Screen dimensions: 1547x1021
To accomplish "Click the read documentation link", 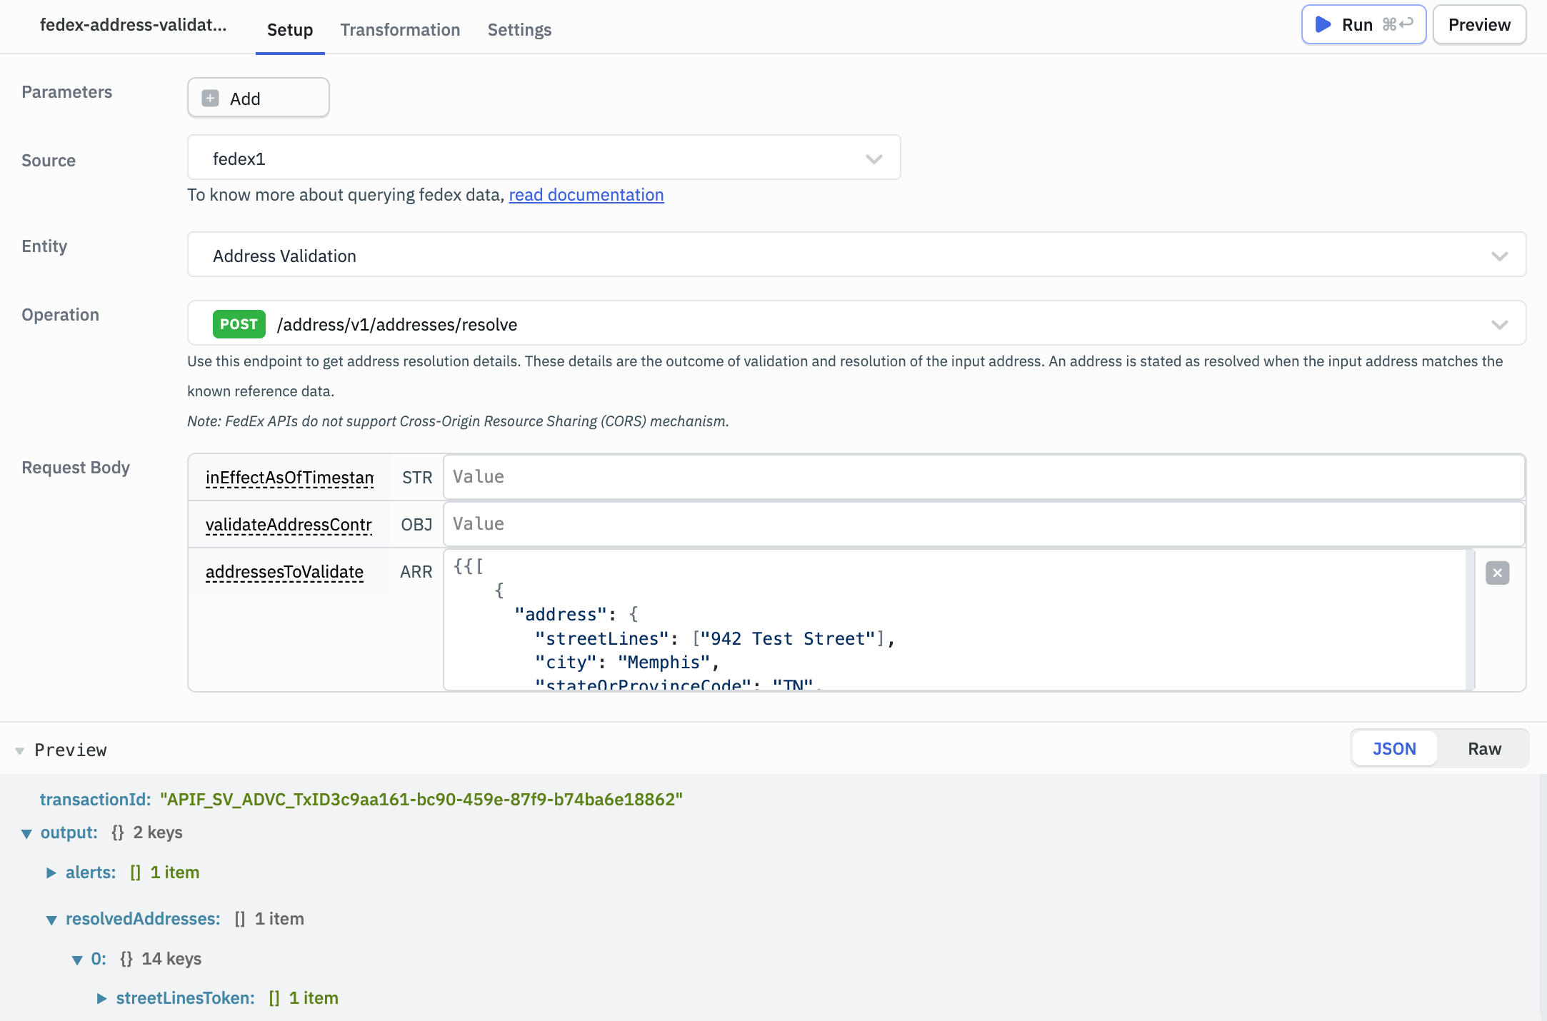I will 586,195.
